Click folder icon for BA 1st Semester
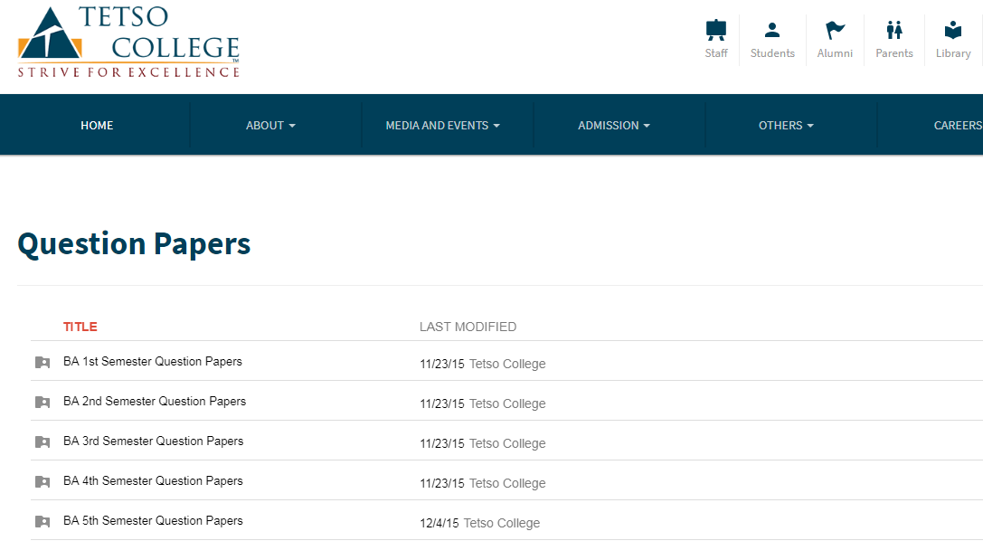Image resolution: width=983 pixels, height=541 pixels. 42,362
